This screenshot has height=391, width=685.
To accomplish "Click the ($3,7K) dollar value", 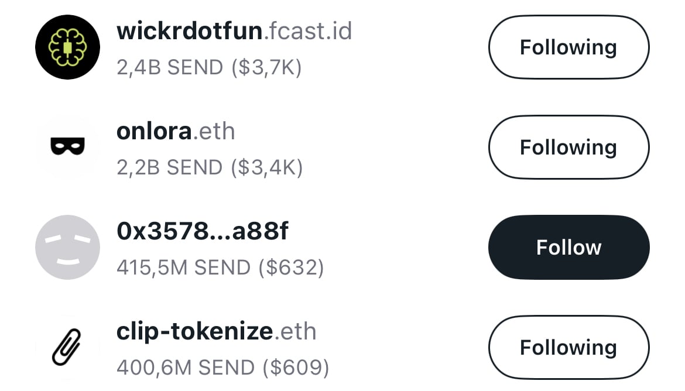I will pyautogui.click(x=266, y=68).
